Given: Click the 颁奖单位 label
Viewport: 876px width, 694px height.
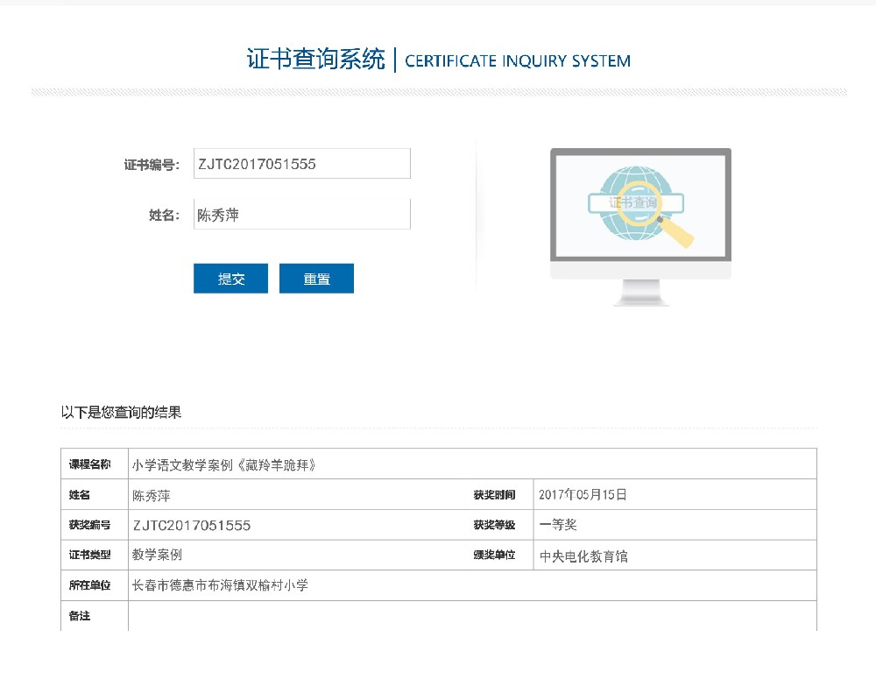Looking at the screenshot, I should point(494,555).
